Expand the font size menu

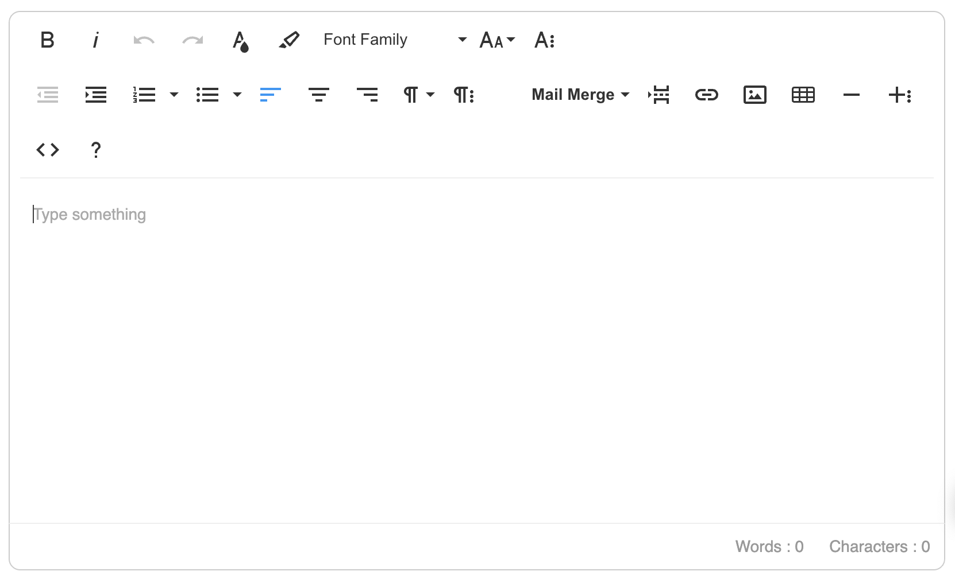pyautogui.click(x=497, y=40)
